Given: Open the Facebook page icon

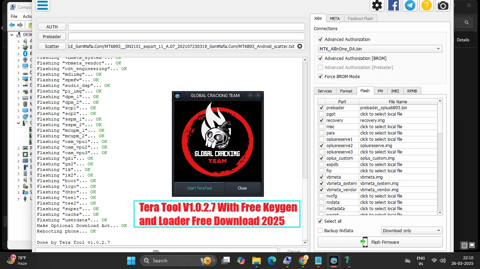Looking at the screenshot, I should 394,5.
